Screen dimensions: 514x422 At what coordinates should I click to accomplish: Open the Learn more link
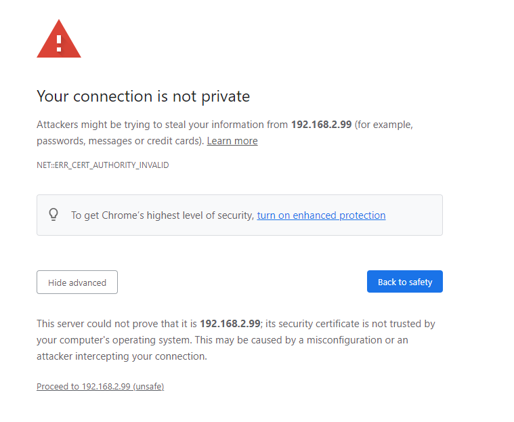pos(232,141)
